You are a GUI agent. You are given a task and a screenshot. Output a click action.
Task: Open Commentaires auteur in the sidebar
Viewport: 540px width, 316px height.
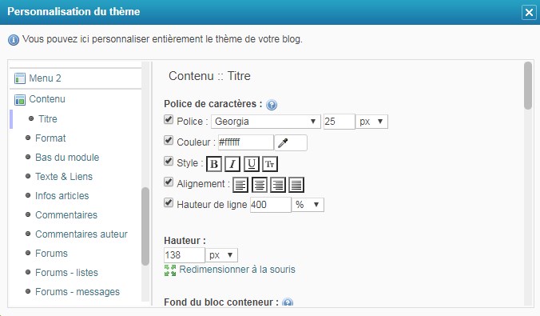pyautogui.click(x=81, y=234)
